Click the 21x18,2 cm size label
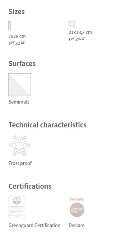 pos(80,32)
